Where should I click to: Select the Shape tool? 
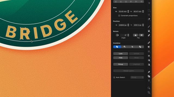point(149,76)
